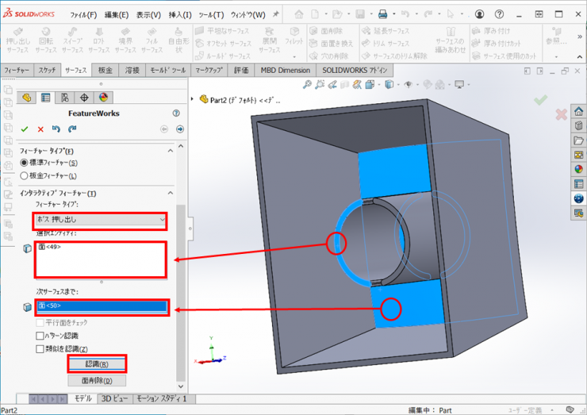Open the FeatureWorks help question mark icon
587x415 pixels.
(175, 113)
